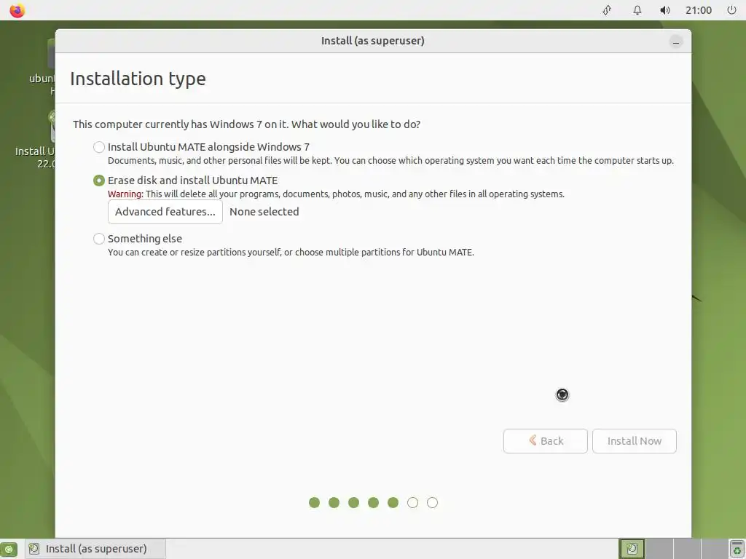Open the clock showing 21:00
The image size is (746, 559).
pos(699,10)
